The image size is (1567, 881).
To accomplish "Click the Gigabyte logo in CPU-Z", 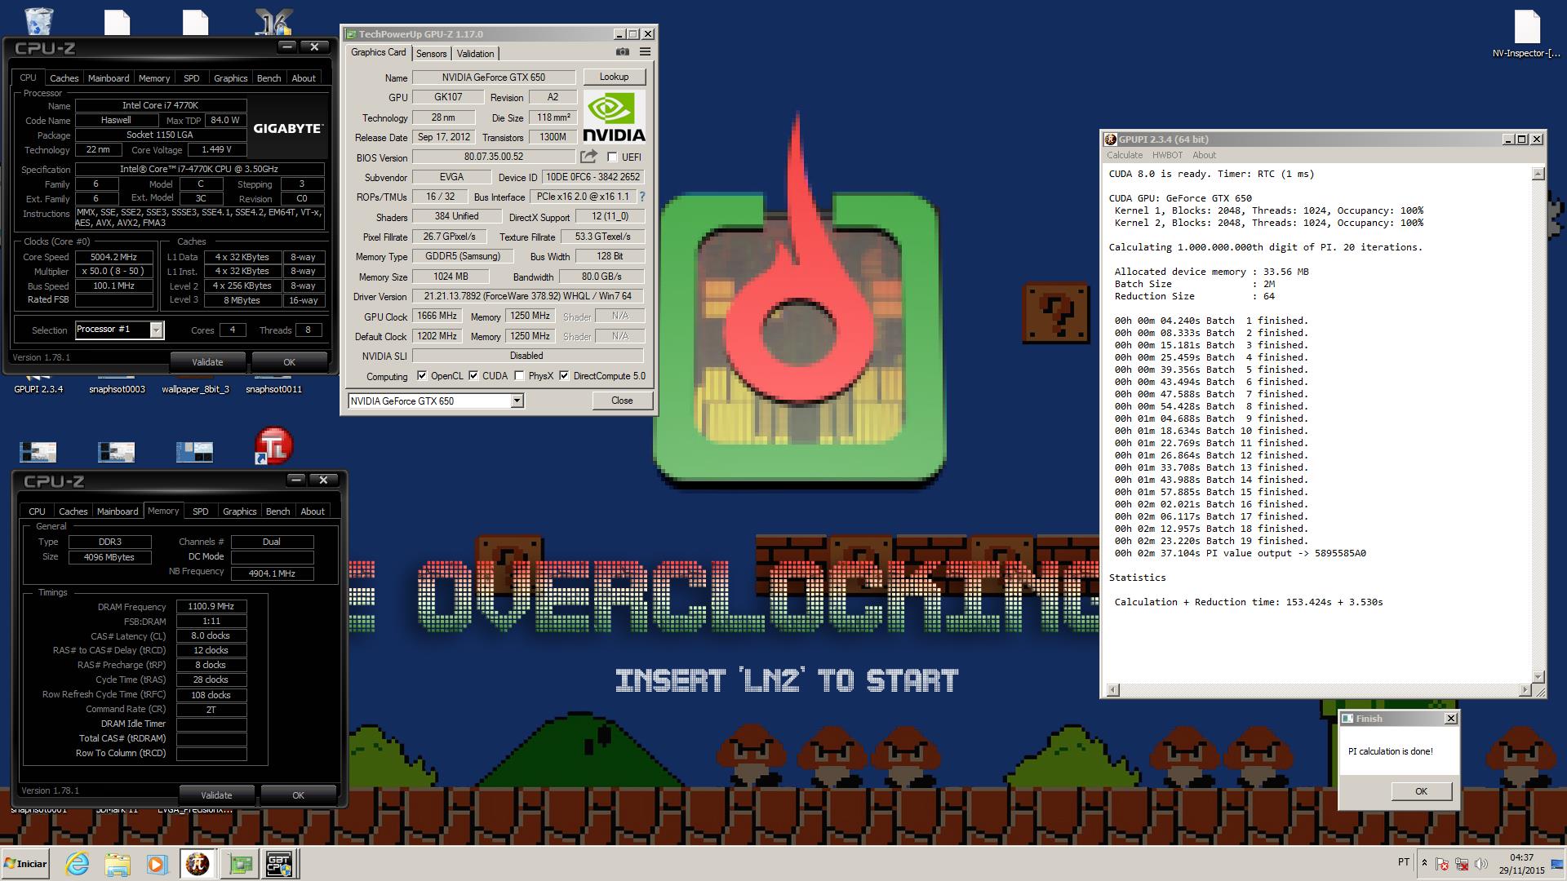I will tap(287, 129).
